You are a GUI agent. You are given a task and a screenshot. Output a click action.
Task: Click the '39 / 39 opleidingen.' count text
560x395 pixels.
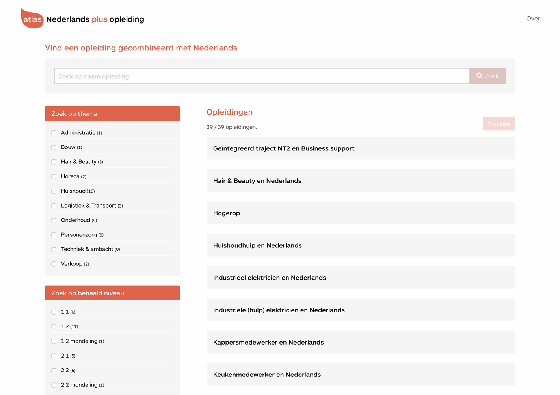232,127
